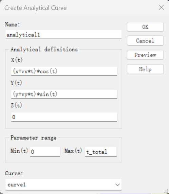This screenshot has width=169, height=194.
Task: Focus the Y(t) expression field
Action: [64, 94]
